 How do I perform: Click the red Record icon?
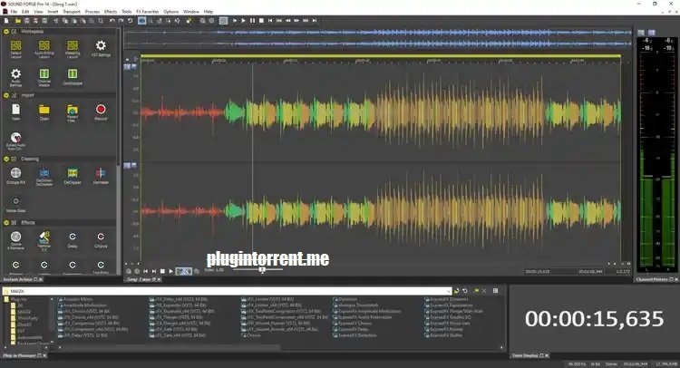tap(101, 111)
